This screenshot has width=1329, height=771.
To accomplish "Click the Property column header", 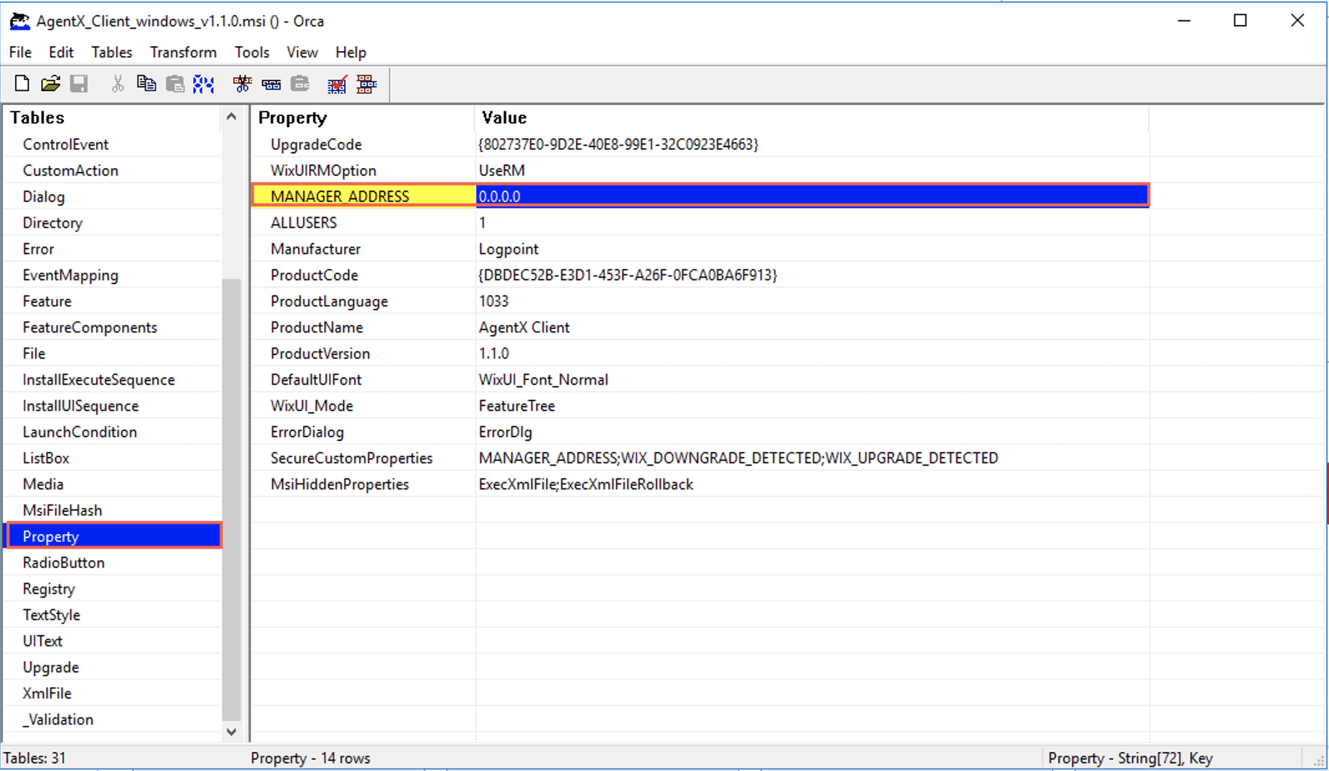I will click(292, 118).
